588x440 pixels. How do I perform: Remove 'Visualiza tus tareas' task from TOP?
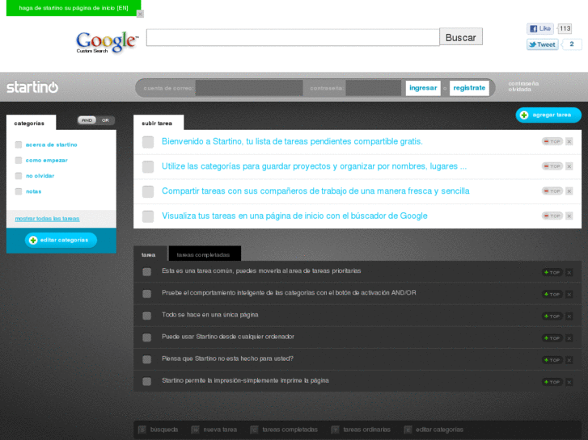(x=552, y=216)
